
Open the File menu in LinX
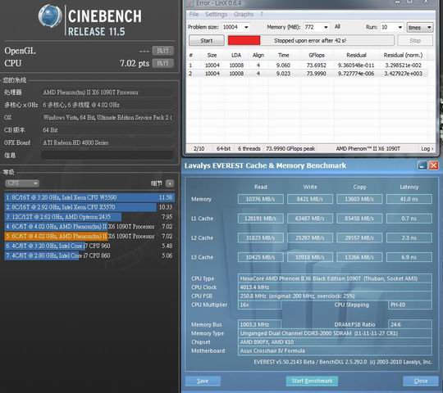(194, 14)
